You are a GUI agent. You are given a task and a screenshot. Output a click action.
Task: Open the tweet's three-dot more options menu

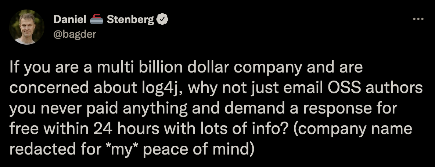click(418, 19)
